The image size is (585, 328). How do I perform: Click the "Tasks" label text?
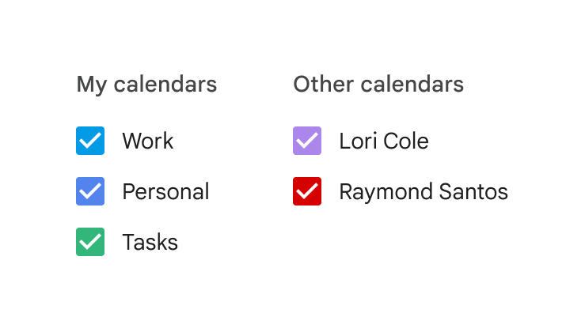(150, 243)
